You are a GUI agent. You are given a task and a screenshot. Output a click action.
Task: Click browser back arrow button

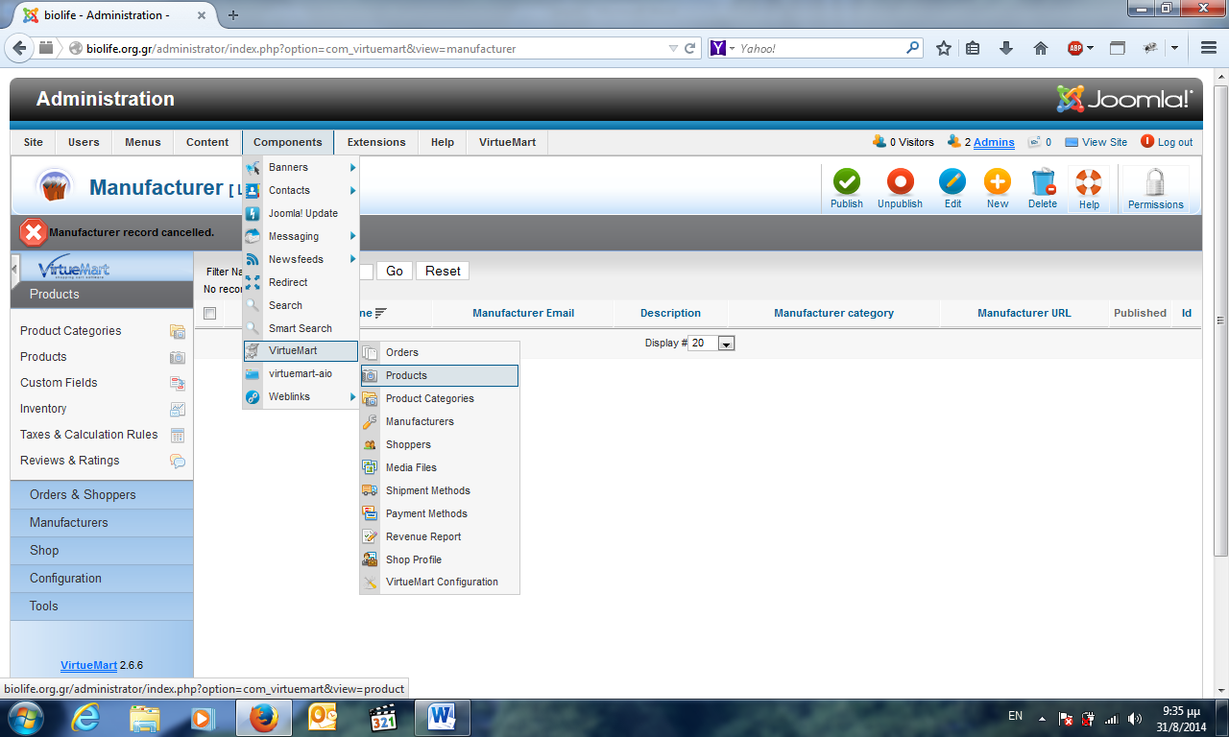pos(19,48)
